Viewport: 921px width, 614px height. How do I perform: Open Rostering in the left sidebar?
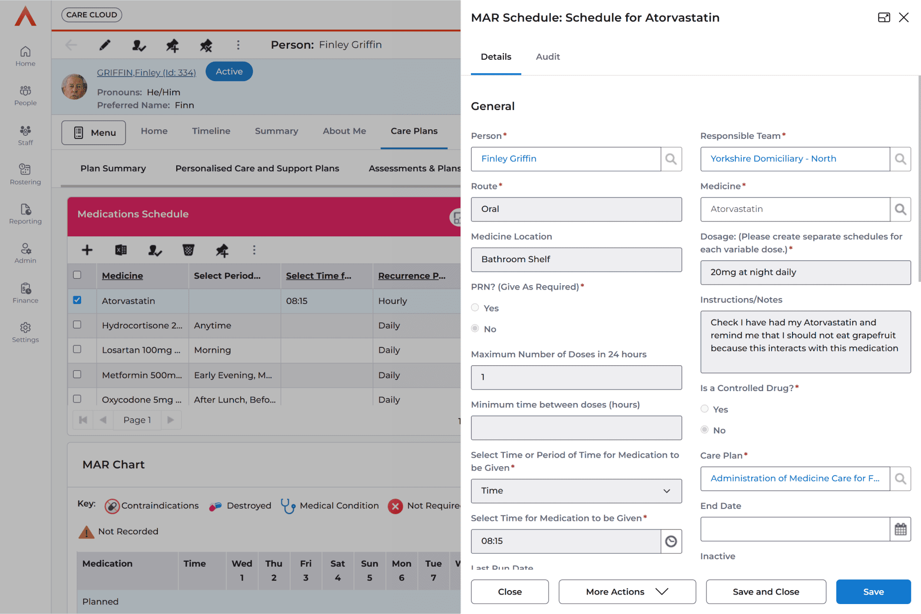click(x=25, y=174)
